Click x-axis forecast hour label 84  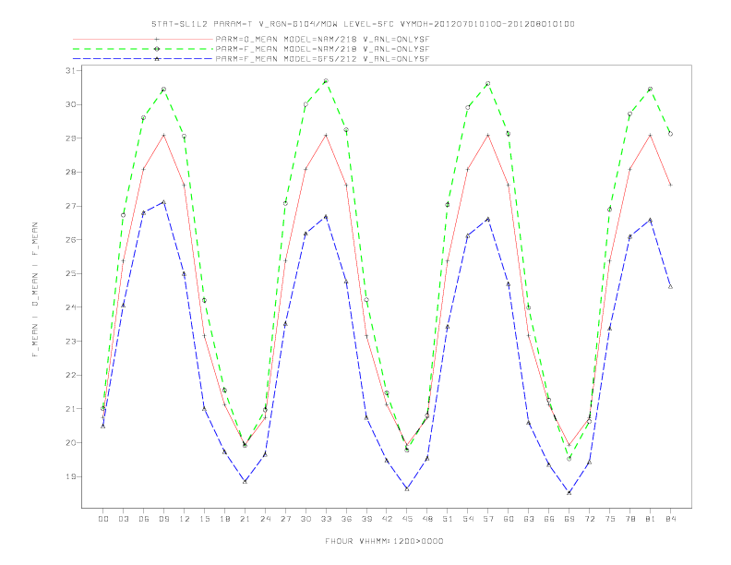[x=671, y=519]
